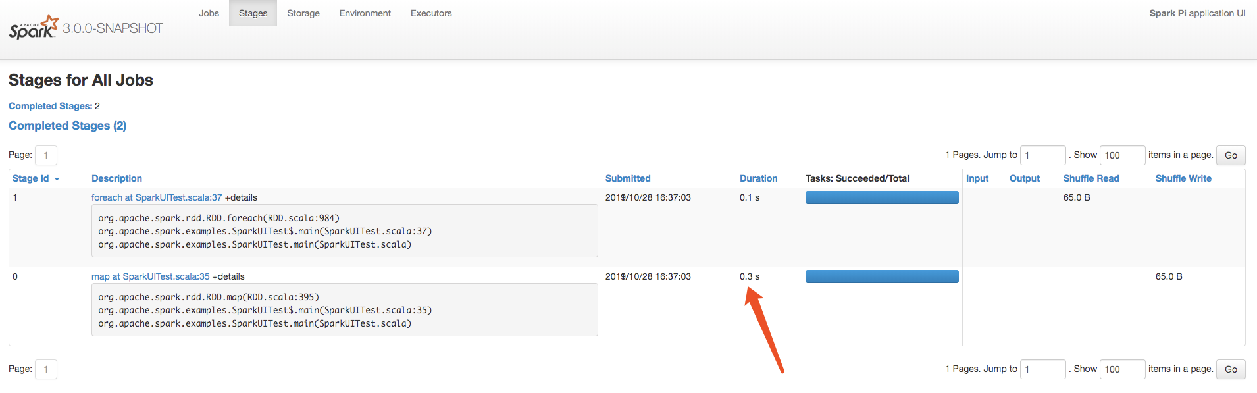1257x393 pixels.
Task: Click the Stage Id sort arrow
Action: (x=57, y=179)
